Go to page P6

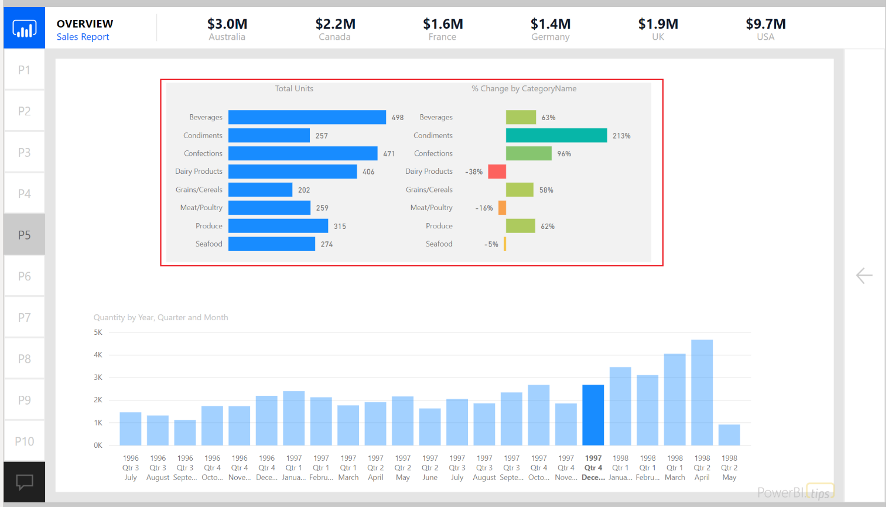coord(24,276)
